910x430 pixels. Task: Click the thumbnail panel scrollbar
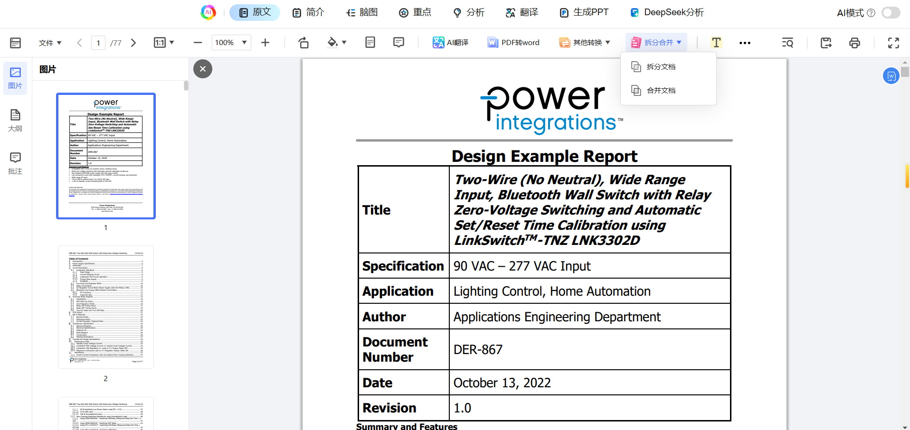[x=186, y=85]
